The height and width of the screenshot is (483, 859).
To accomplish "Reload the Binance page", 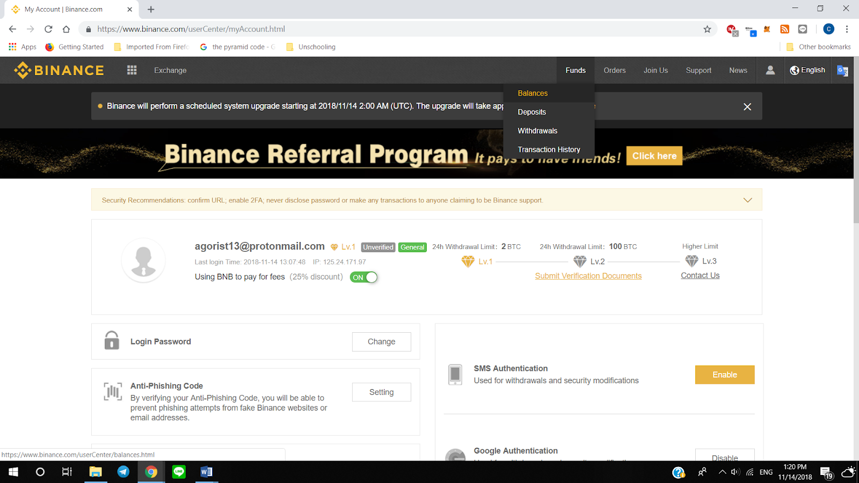I will 48,29.
